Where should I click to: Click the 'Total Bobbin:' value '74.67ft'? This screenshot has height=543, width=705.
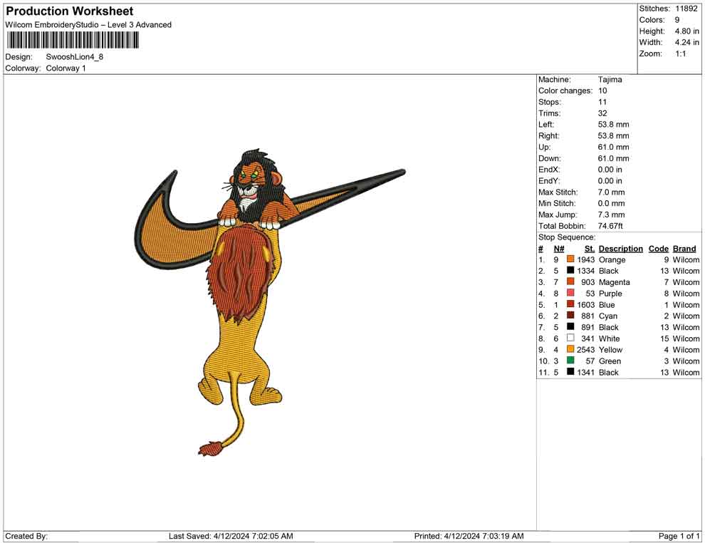tap(610, 226)
